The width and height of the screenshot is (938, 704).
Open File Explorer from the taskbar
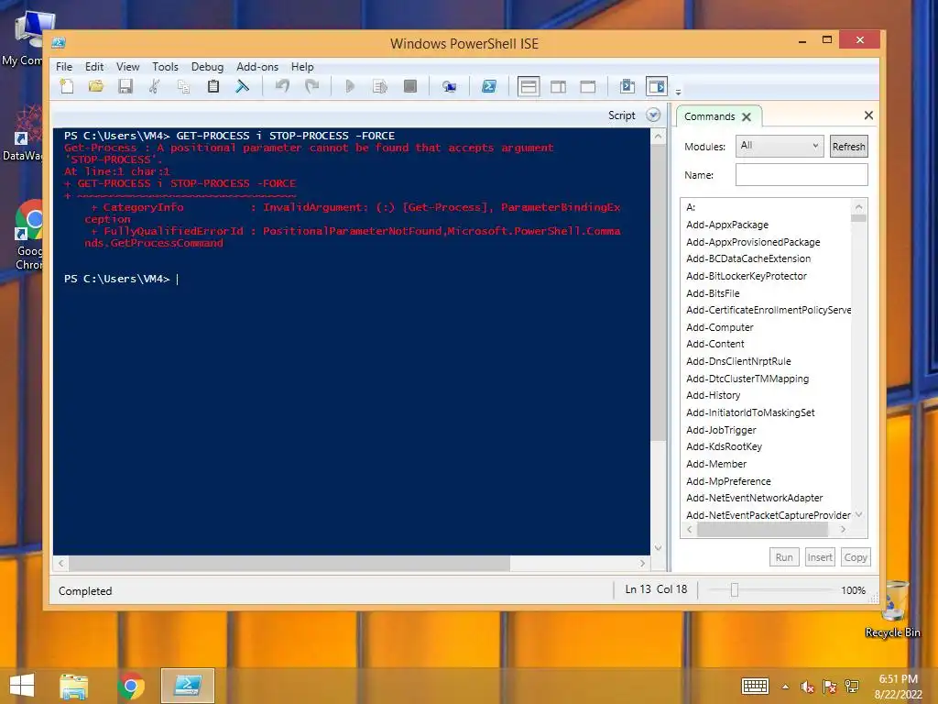tap(74, 686)
